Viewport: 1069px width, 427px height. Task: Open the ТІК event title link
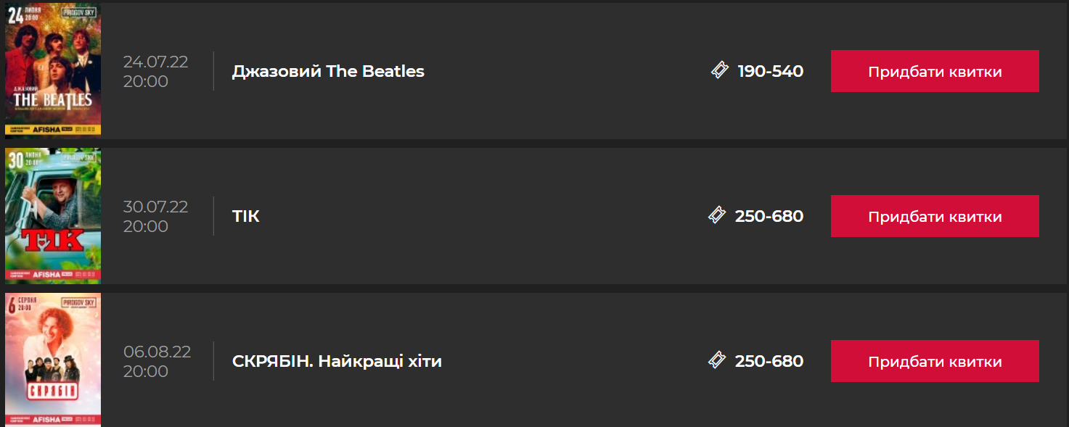(x=246, y=216)
